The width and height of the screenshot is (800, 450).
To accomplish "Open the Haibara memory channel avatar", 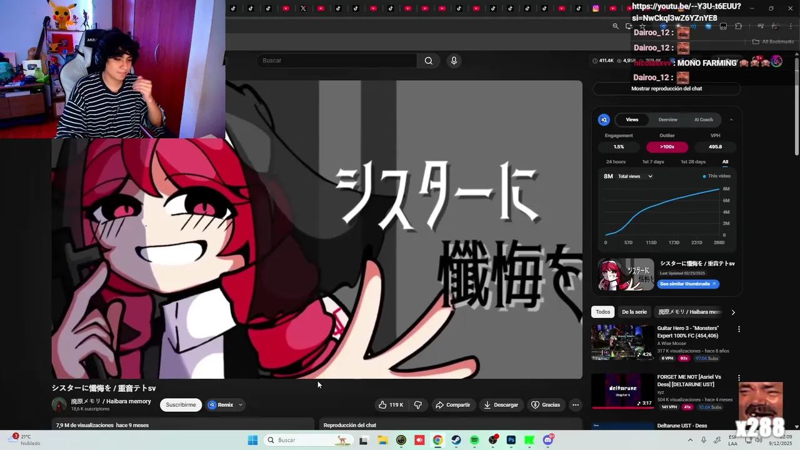I will click(59, 404).
